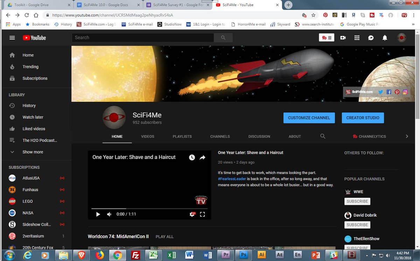Open the NASA subscription
Screen dimensions: 420x261
tap(36, 213)
